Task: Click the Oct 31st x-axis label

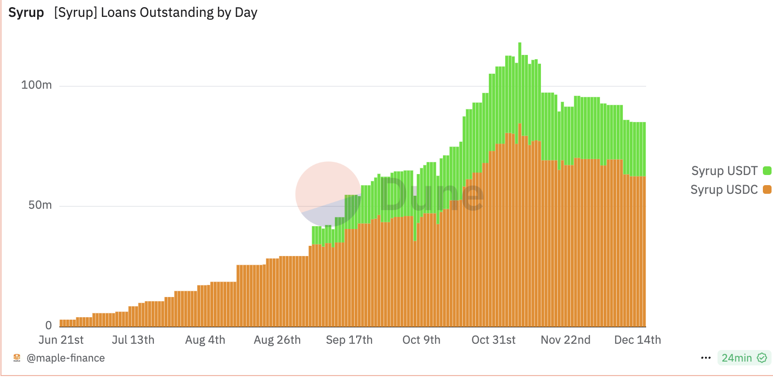Action: tap(493, 340)
